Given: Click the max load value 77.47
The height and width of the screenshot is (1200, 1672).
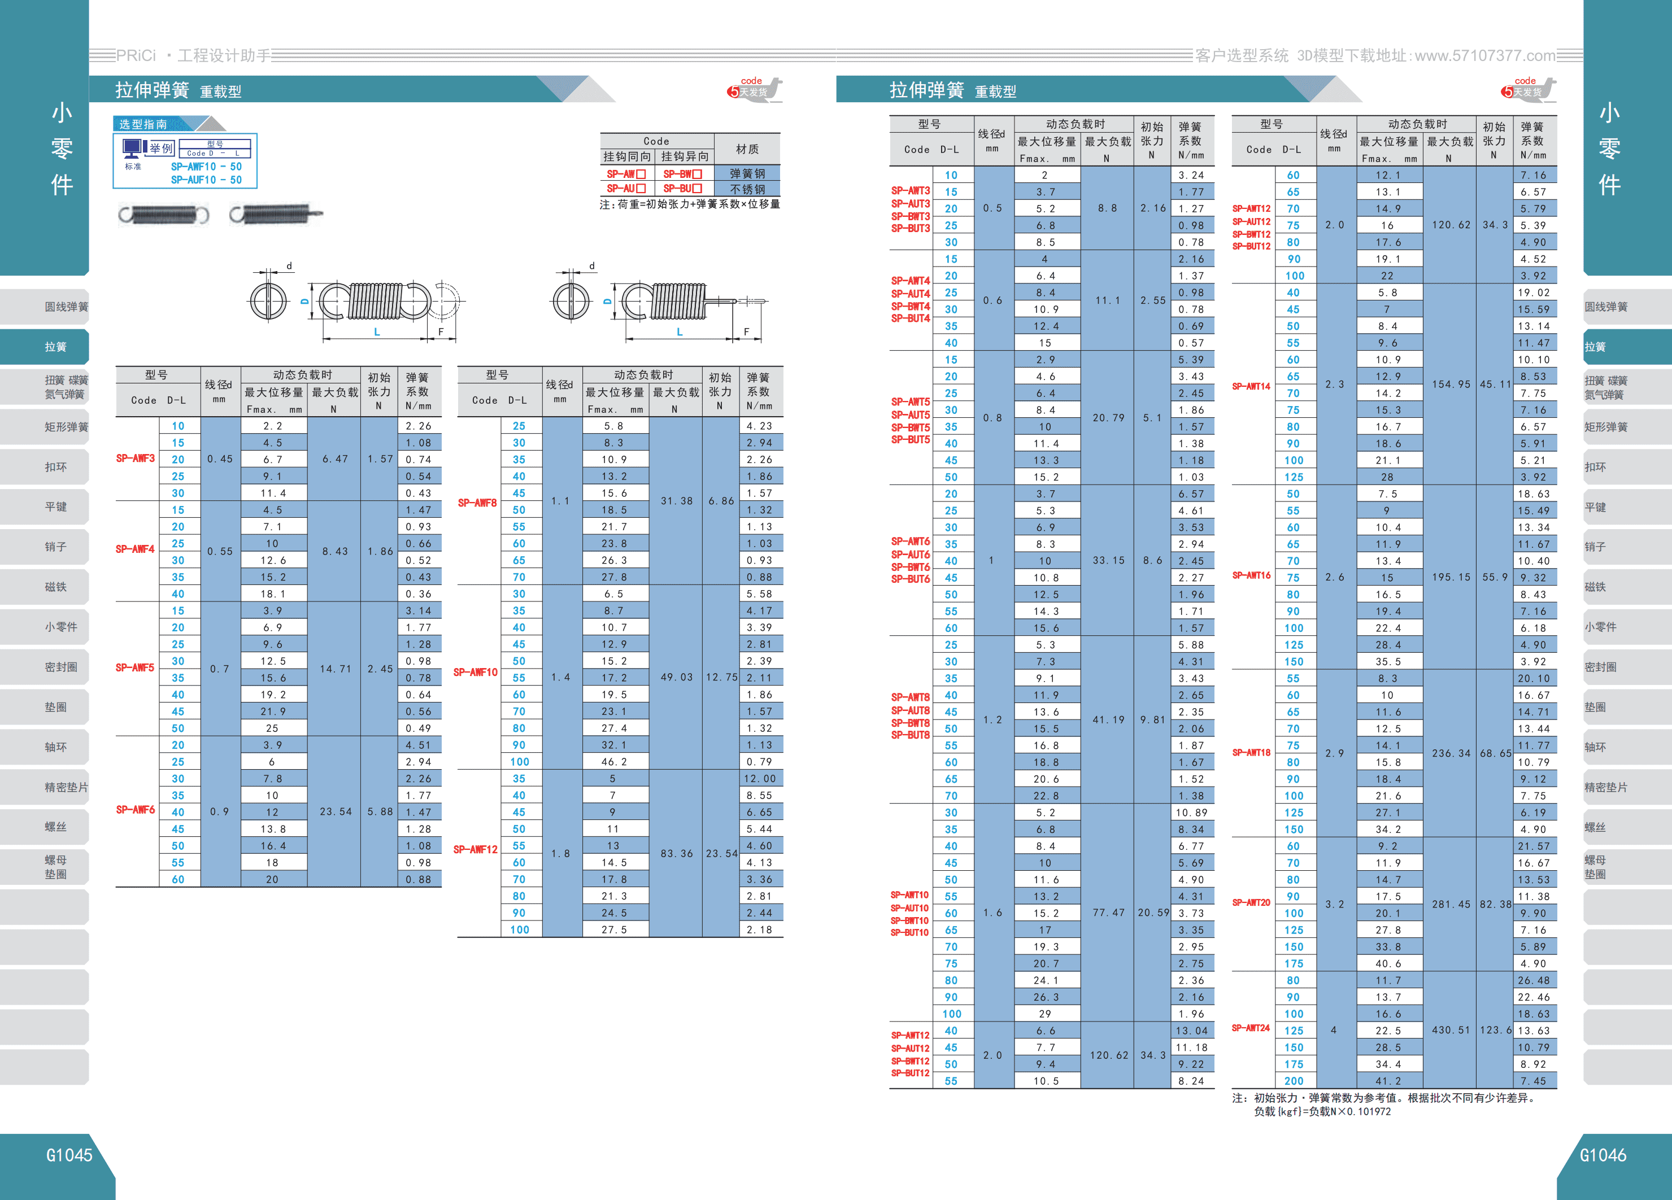Looking at the screenshot, I should click(1109, 913).
